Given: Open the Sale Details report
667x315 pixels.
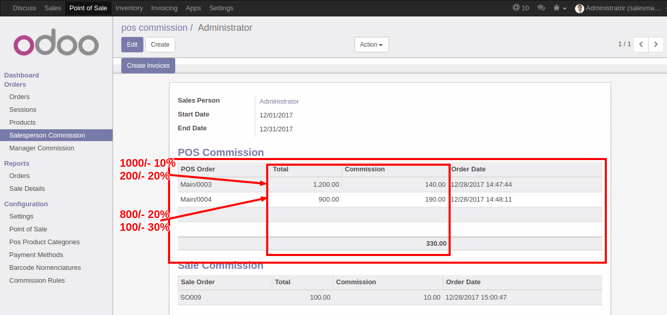Looking at the screenshot, I should coord(27,189).
